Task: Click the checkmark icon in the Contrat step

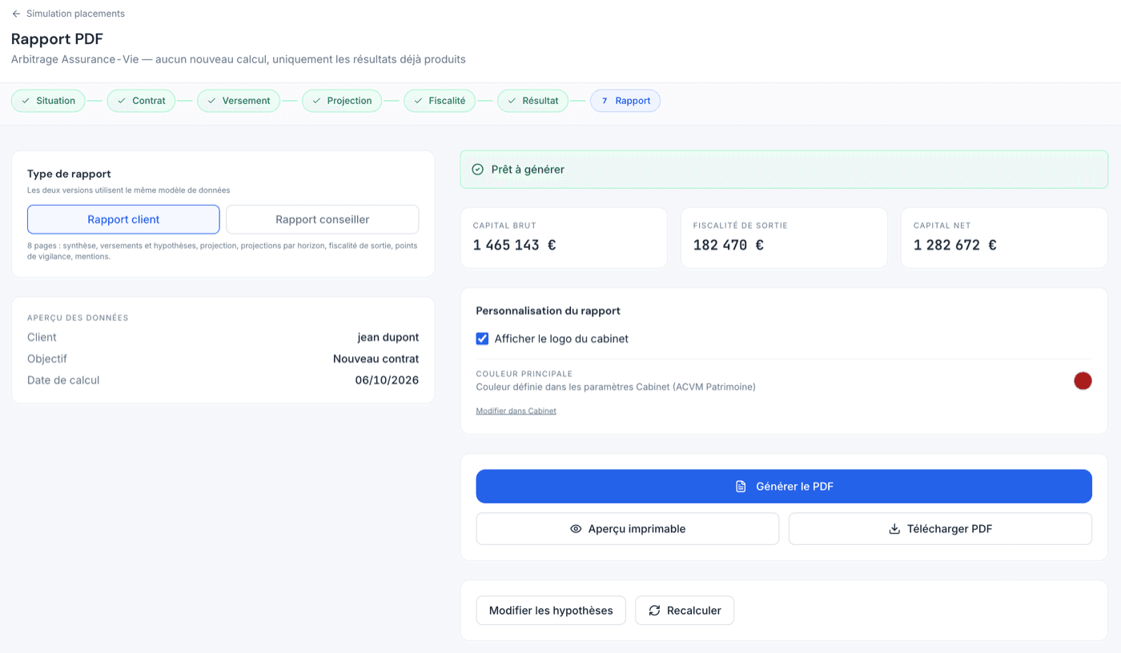Action: coord(122,101)
